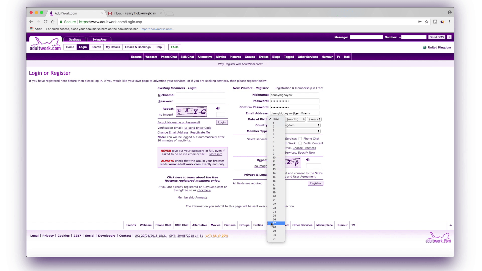Click the saved-password key icon
The width and height of the screenshot is (482, 271).
coord(419,22)
